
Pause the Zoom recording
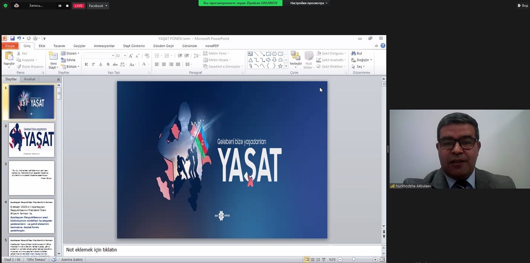point(60,6)
